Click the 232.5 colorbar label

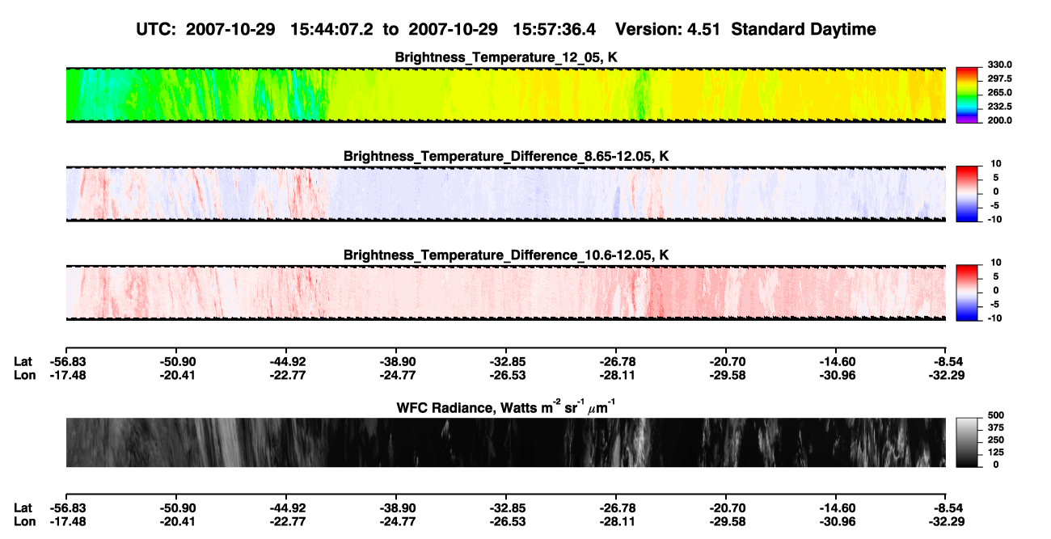tap(999, 107)
